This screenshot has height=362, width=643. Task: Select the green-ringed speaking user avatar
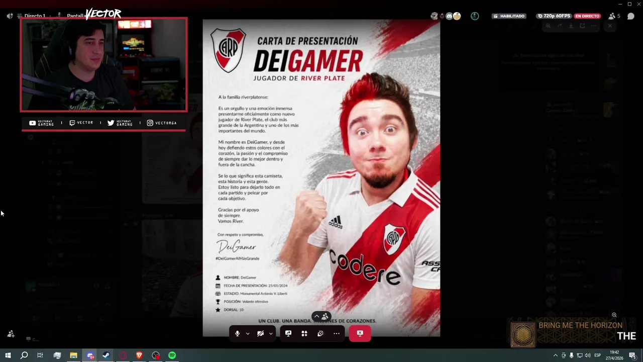coord(475,16)
